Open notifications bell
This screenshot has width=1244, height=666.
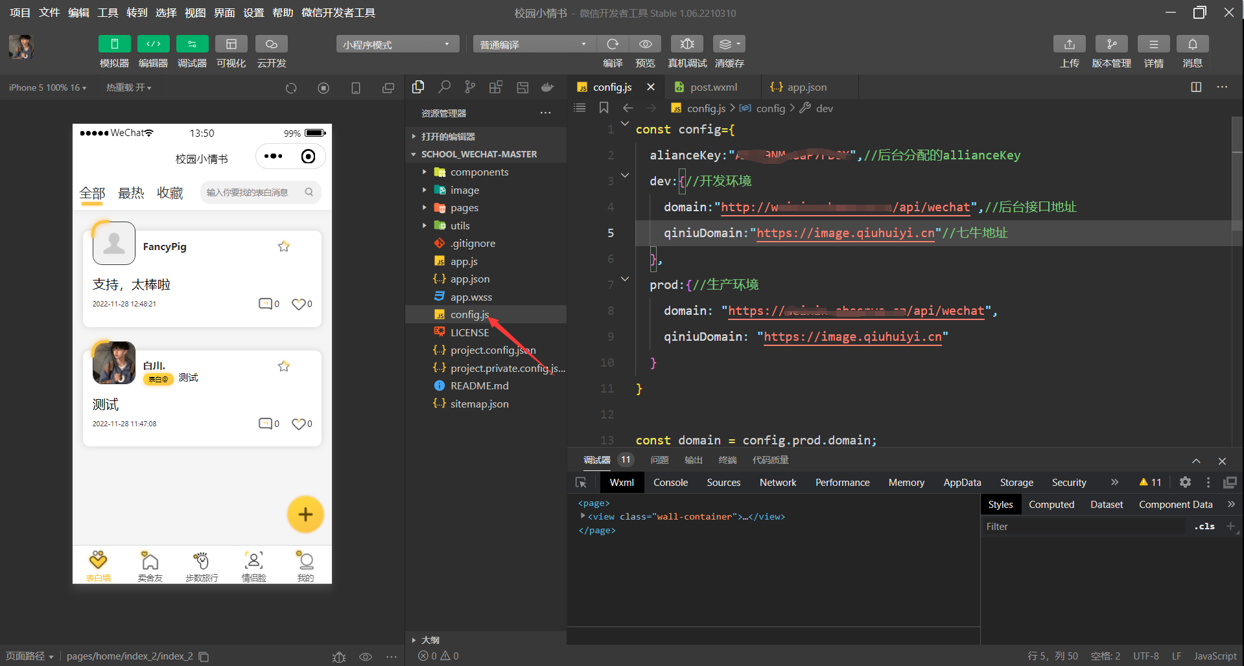coord(1193,44)
